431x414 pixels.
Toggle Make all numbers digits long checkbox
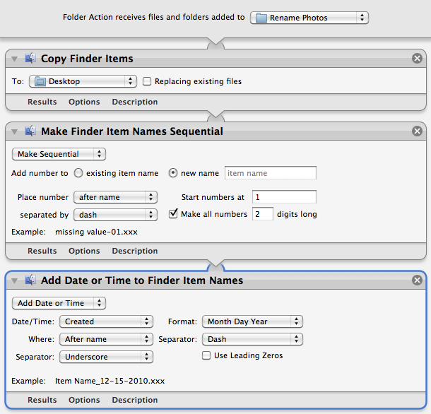coord(173,213)
